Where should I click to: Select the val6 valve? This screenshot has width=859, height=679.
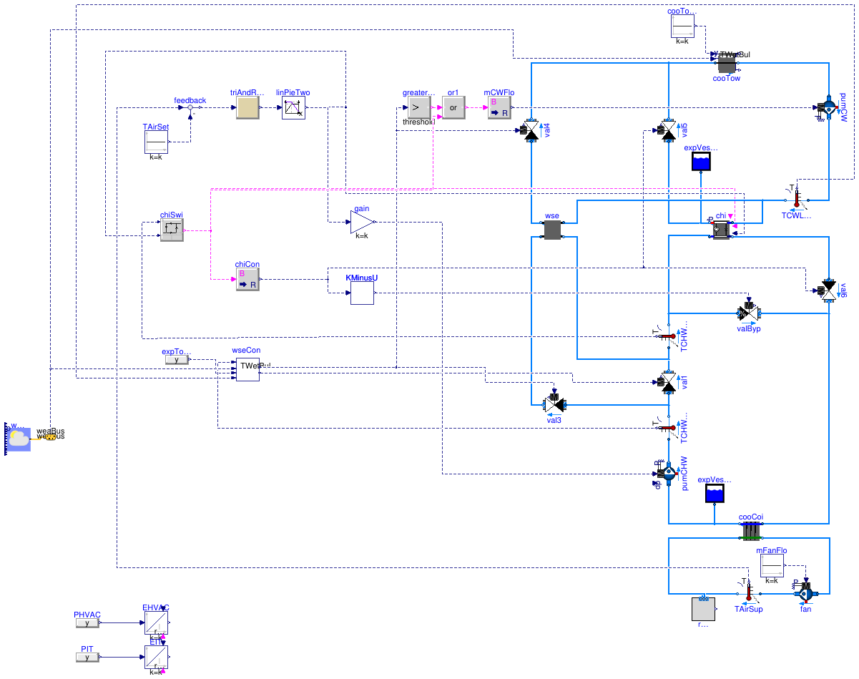[x=828, y=290]
